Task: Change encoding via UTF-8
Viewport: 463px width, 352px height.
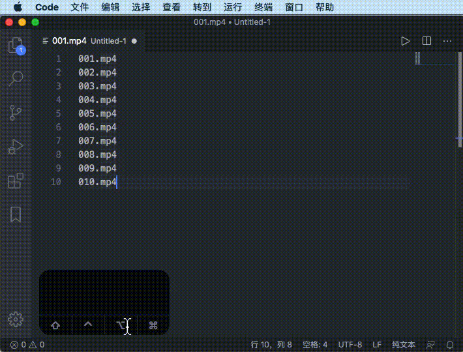Action: click(x=350, y=345)
